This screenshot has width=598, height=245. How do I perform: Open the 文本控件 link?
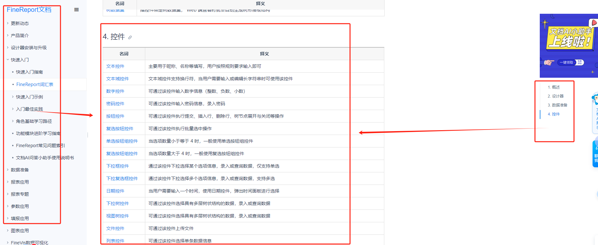click(x=115, y=66)
